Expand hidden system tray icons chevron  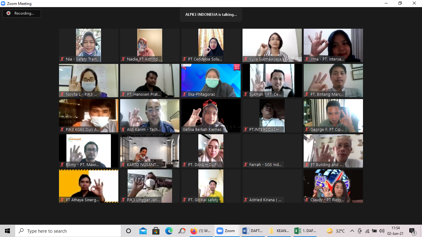352,231
